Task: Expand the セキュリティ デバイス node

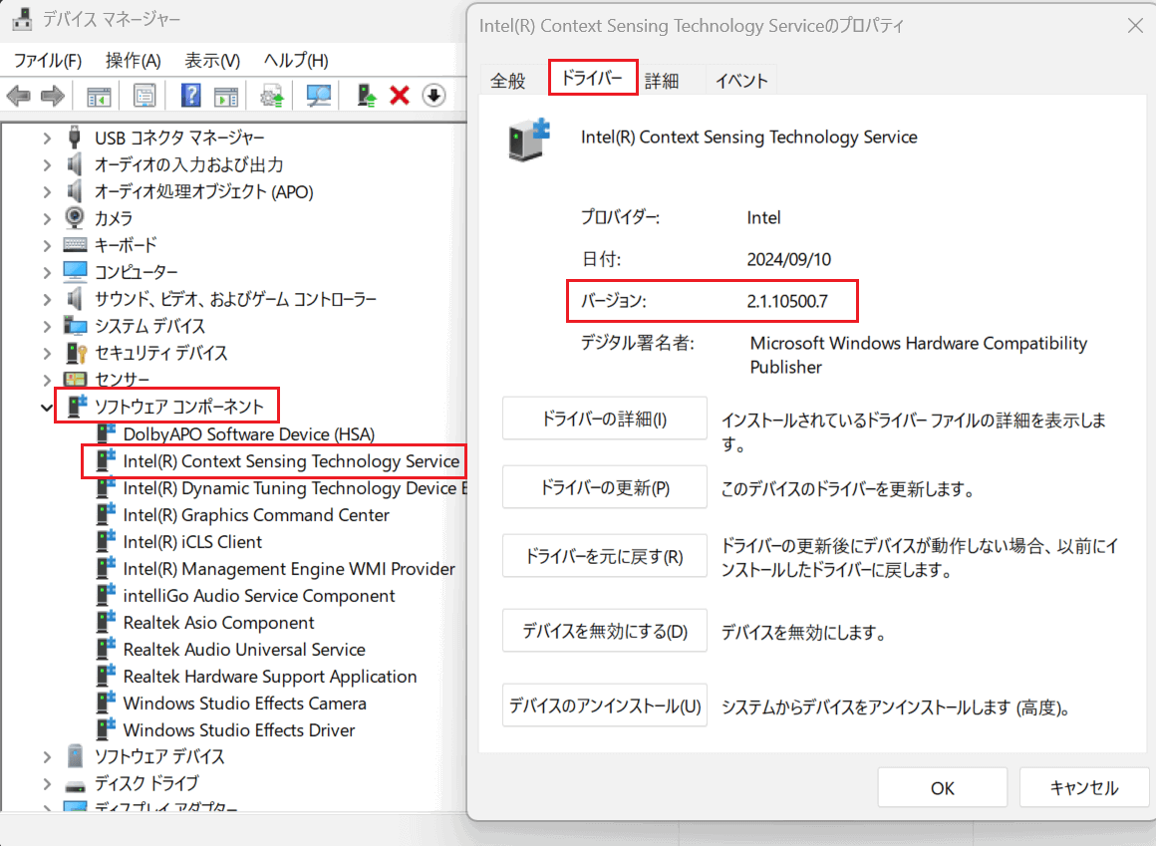Action: point(47,353)
